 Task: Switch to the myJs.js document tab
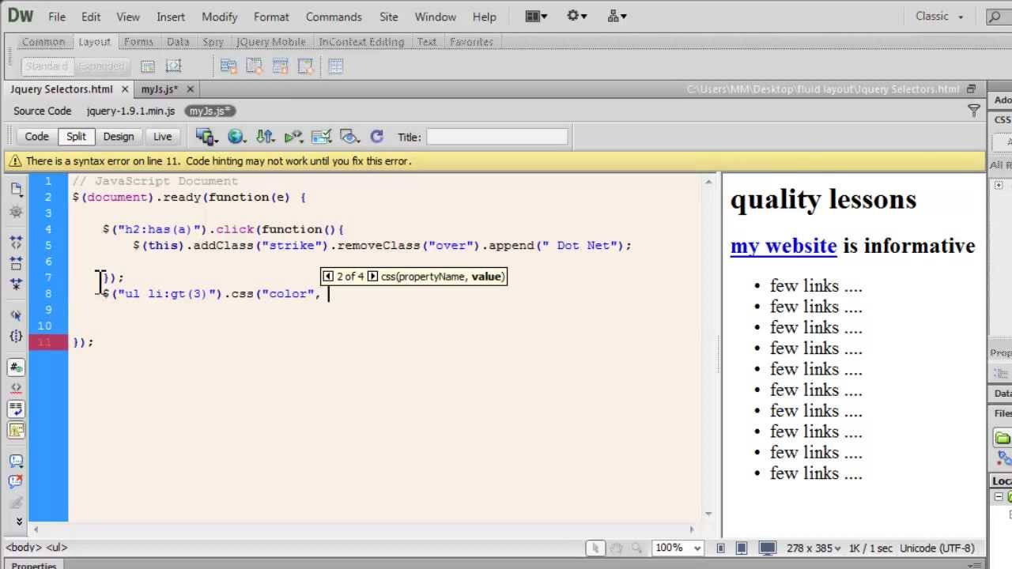click(160, 89)
